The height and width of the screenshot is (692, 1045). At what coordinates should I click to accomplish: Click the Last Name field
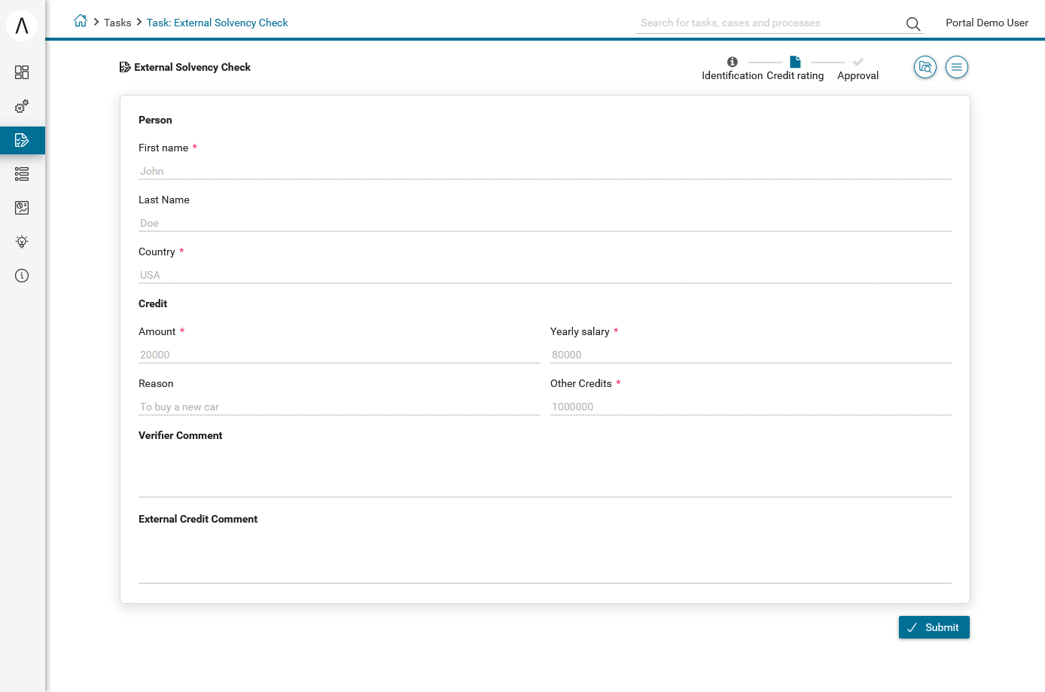pos(545,223)
